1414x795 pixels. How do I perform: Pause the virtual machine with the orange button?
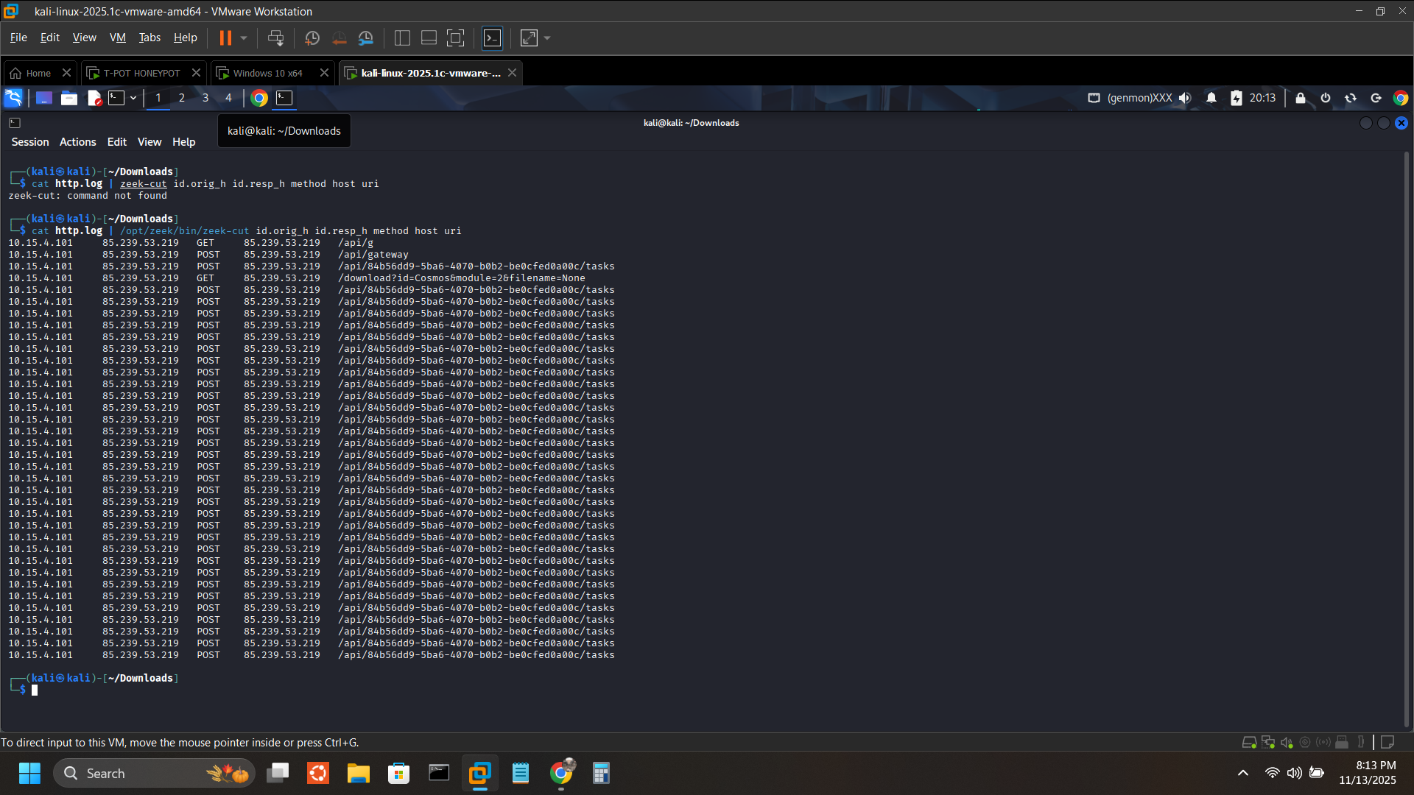pyautogui.click(x=225, y=38)
